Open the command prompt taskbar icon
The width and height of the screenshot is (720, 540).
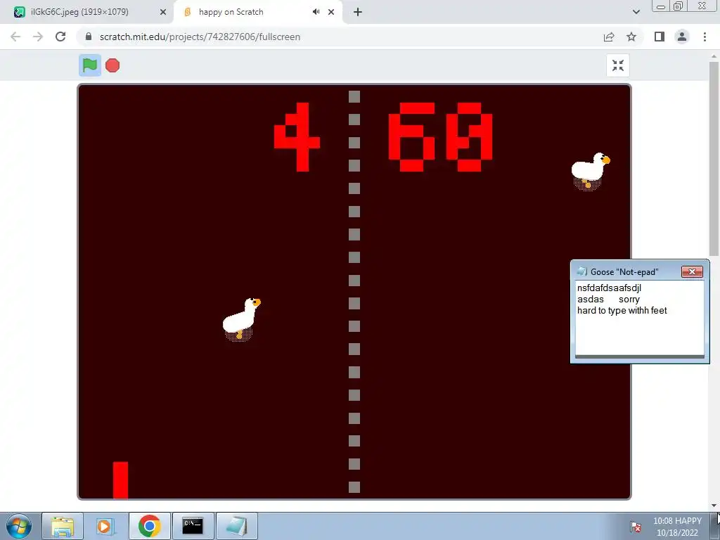pos(193,526)
